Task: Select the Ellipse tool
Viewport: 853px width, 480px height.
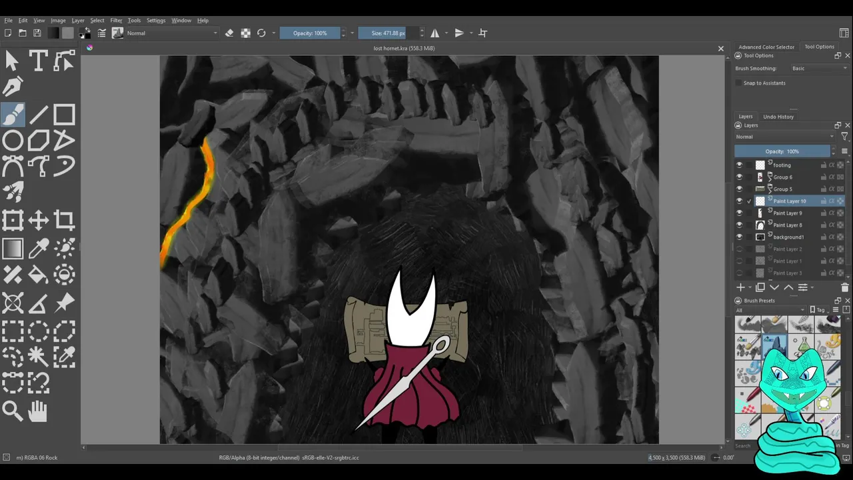Action: click(x=12, y=141)
